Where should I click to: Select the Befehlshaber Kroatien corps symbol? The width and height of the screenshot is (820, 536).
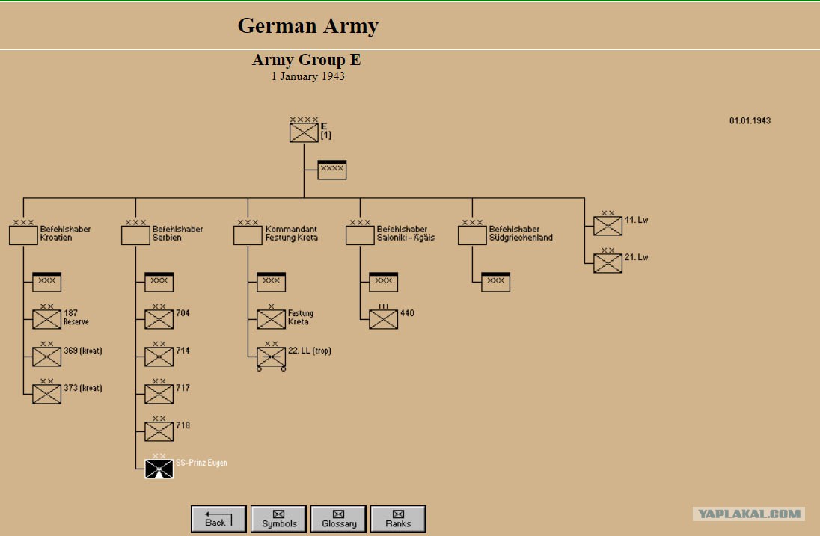tap(23, 235)
